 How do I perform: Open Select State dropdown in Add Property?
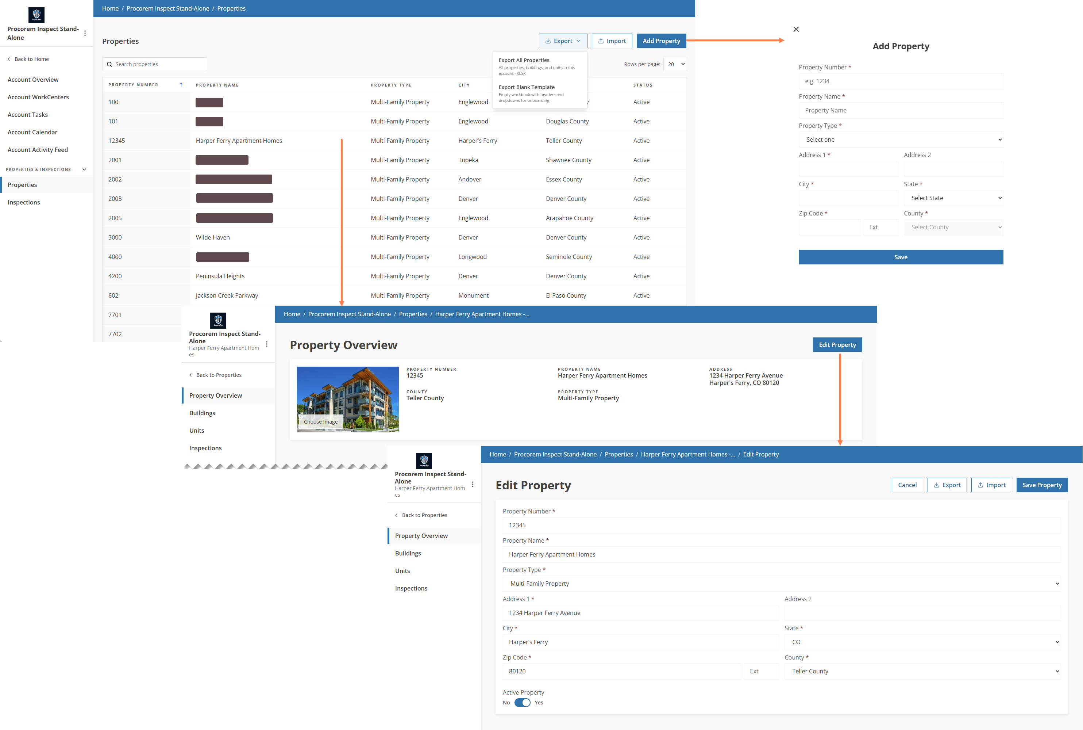click(x=954, y=198)
